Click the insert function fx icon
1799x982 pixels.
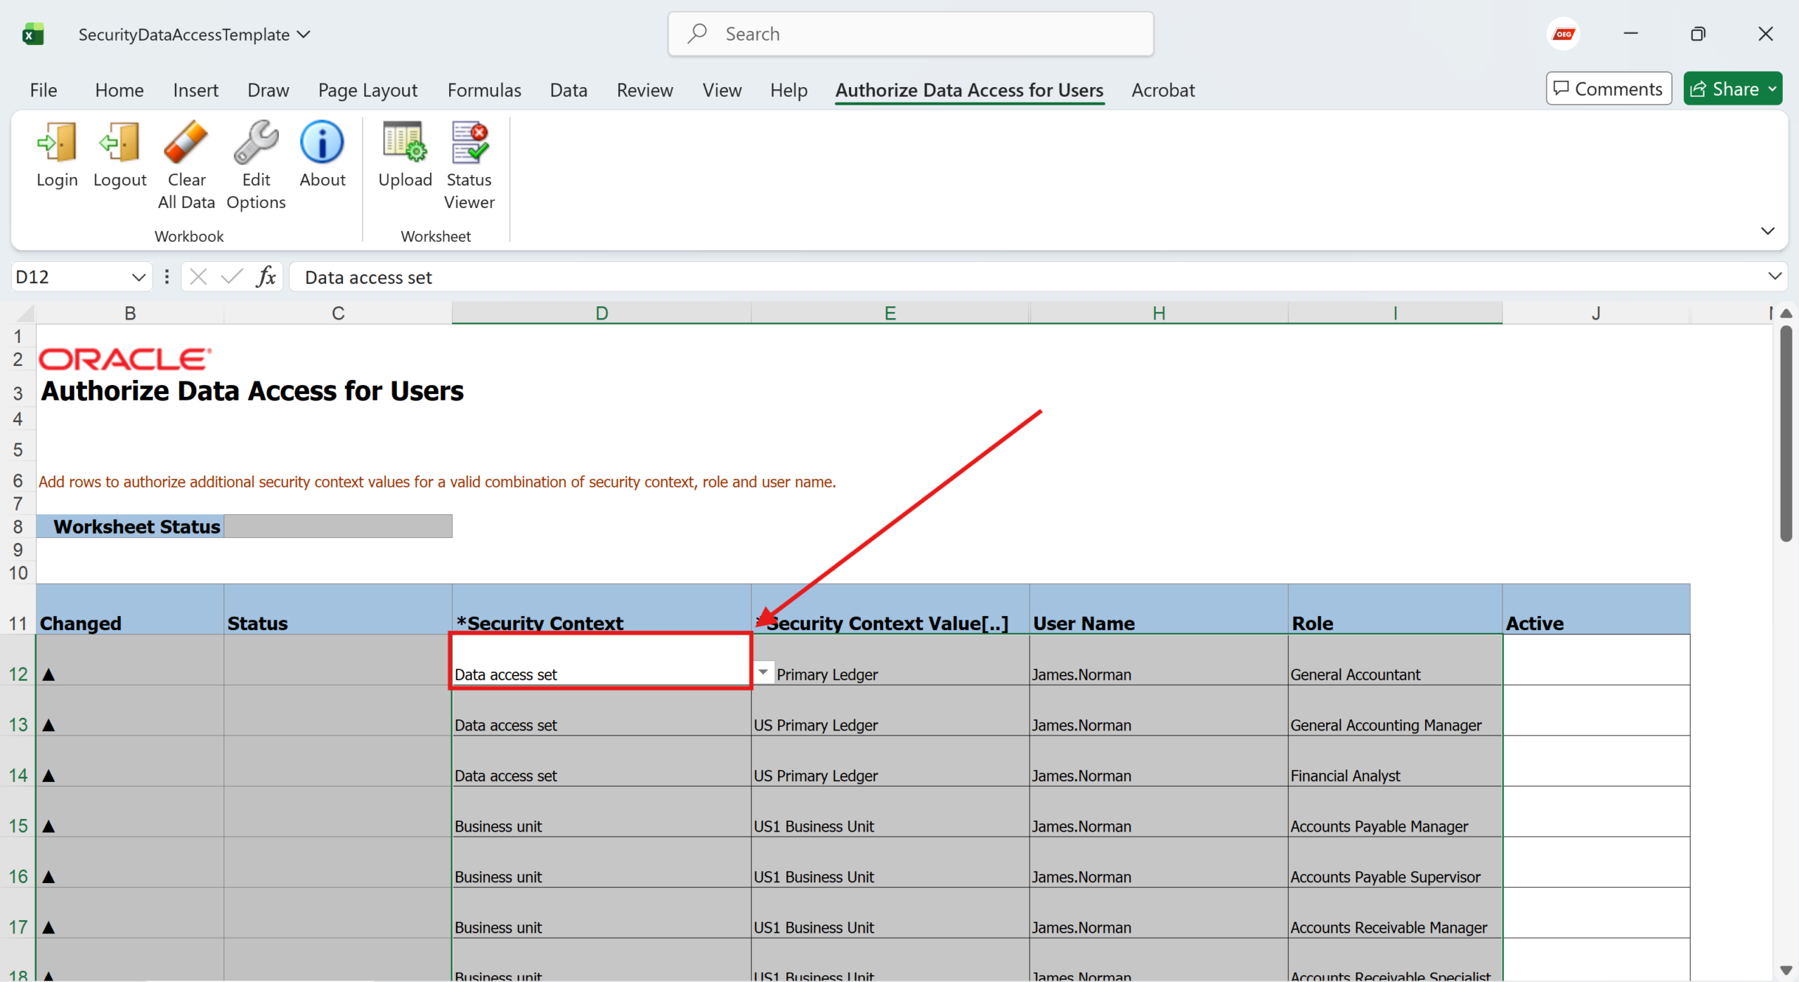(266, 277)
